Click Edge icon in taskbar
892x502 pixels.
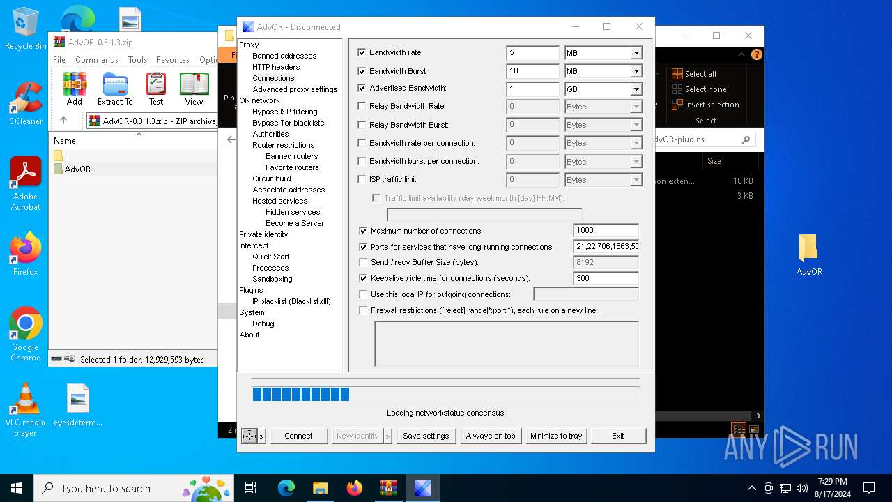coord(286,488)
